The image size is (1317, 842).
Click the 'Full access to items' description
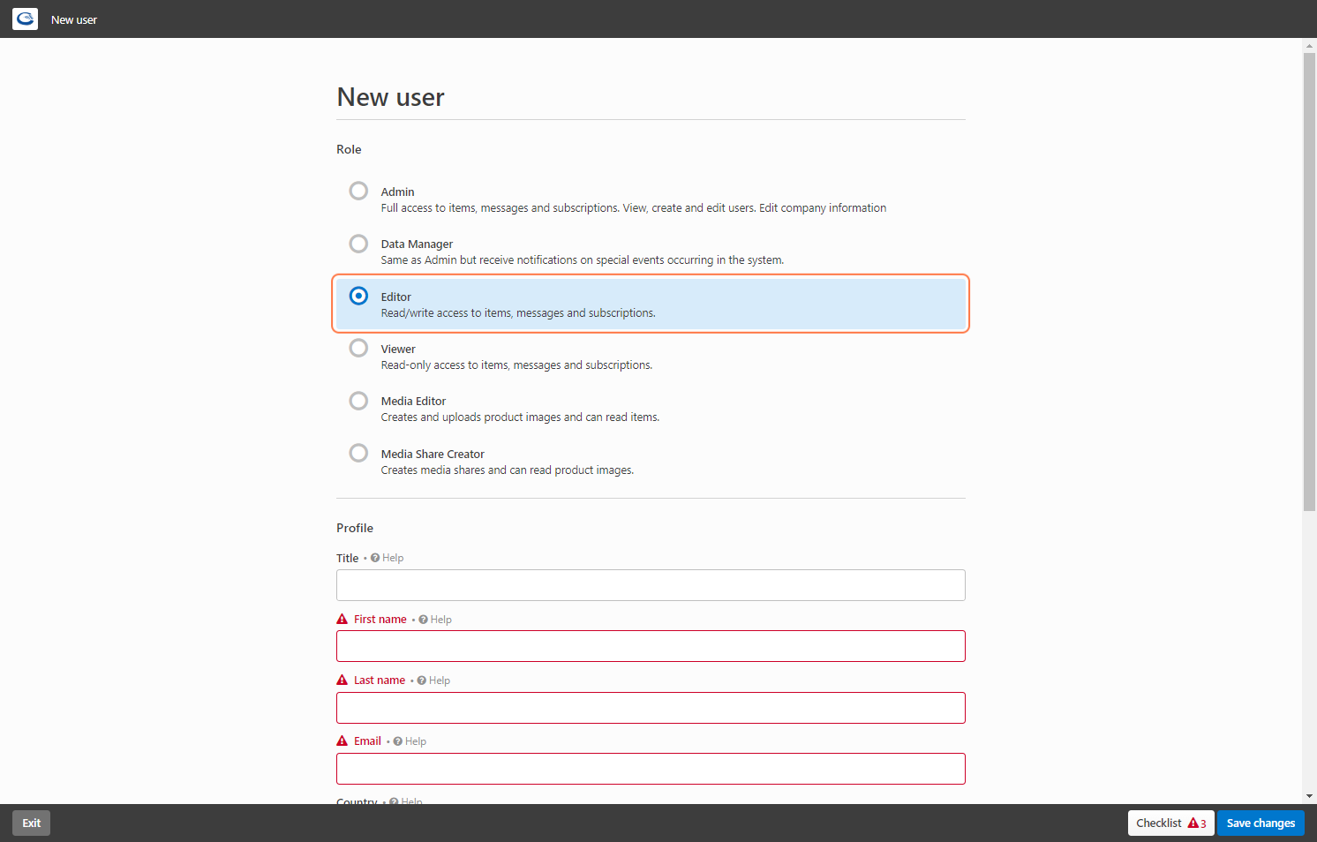pos(633,208)
